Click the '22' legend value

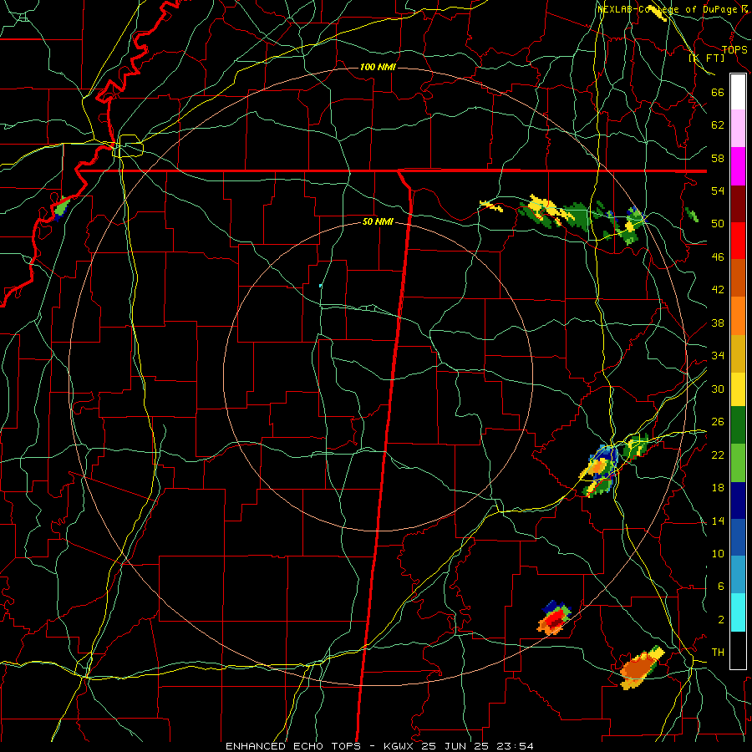pos(718,455)
